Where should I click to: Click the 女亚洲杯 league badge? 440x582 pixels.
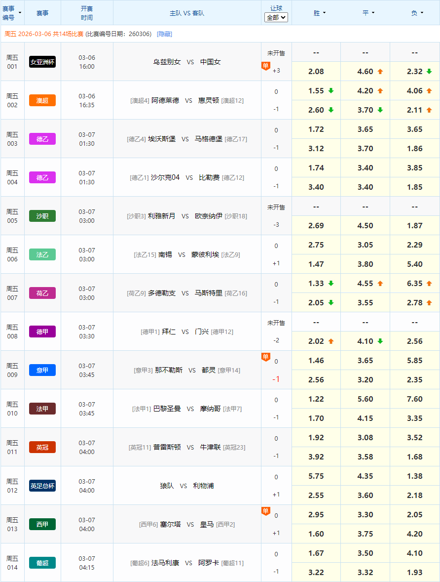(x=41, y=61)
